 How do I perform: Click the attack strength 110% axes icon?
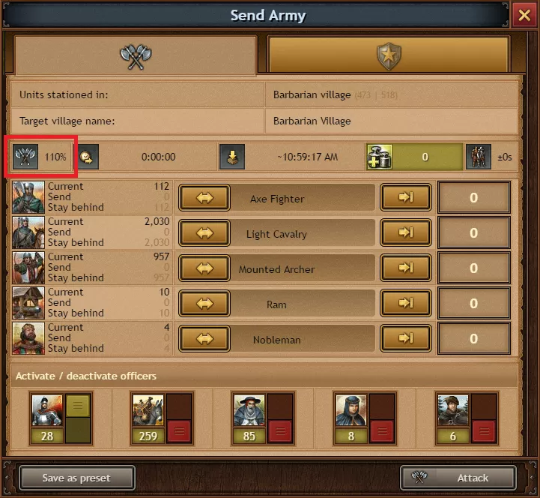point(25,157)
